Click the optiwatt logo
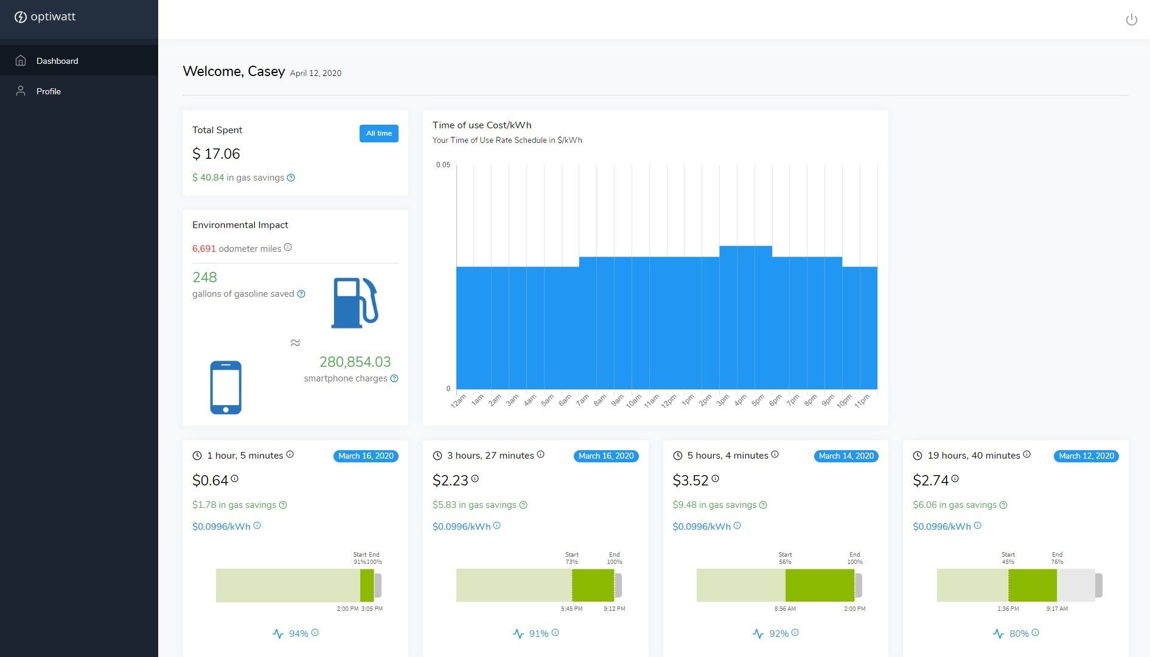The image size is (1150, 657). pyautogui.click(x=45, y=17)
